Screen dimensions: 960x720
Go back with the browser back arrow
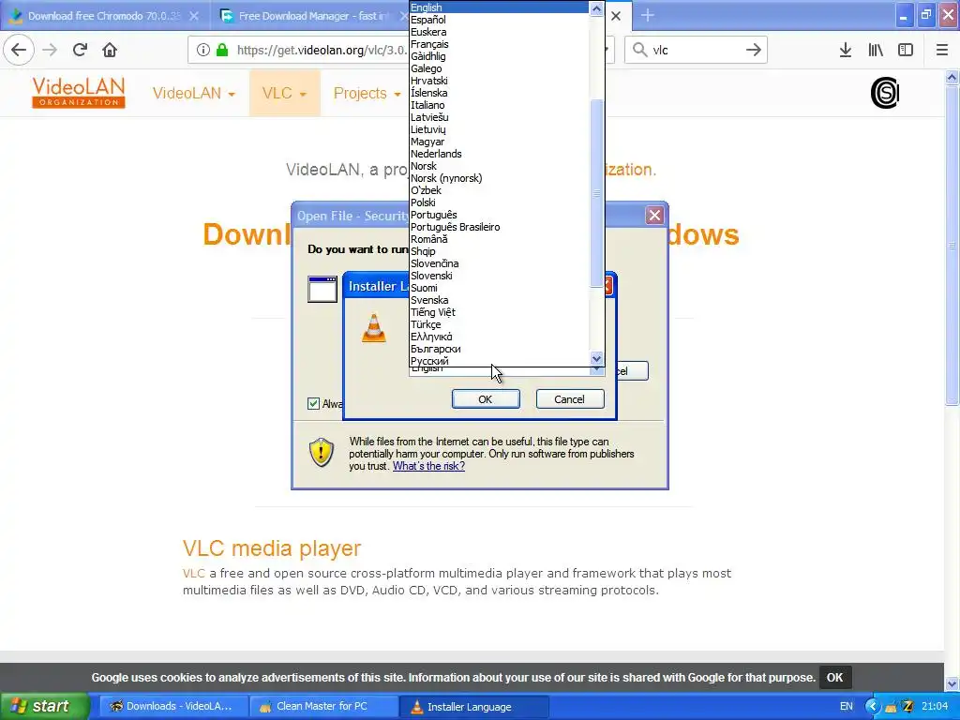tap(19, 50)
